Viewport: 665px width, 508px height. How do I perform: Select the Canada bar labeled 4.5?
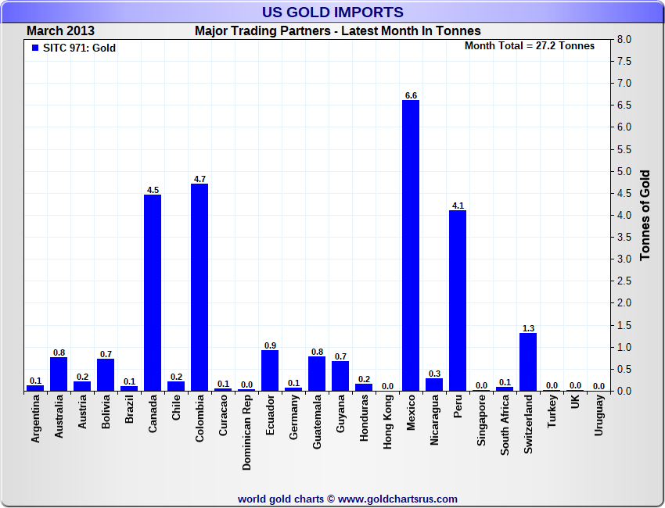pyautogui.click(x=153, y=293)
